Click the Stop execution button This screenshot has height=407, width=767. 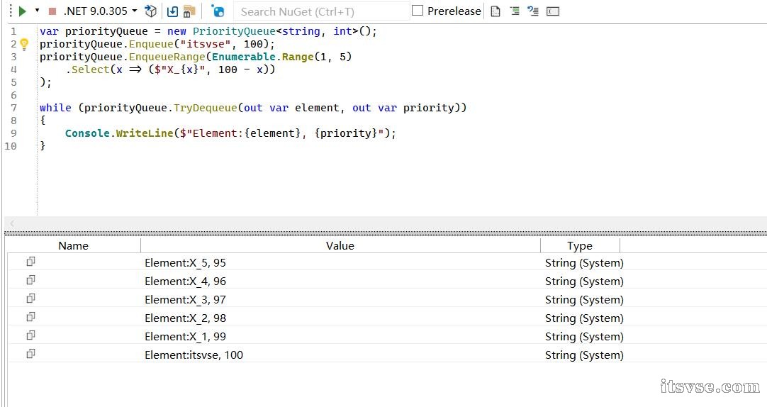coord(52,11)
